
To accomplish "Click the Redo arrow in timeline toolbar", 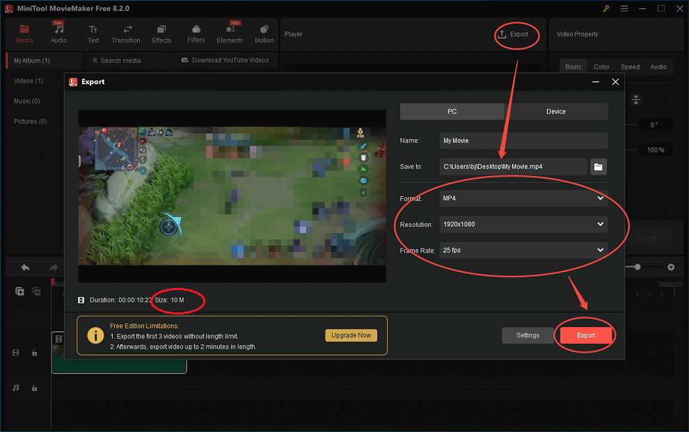I will tap(53, 267).
